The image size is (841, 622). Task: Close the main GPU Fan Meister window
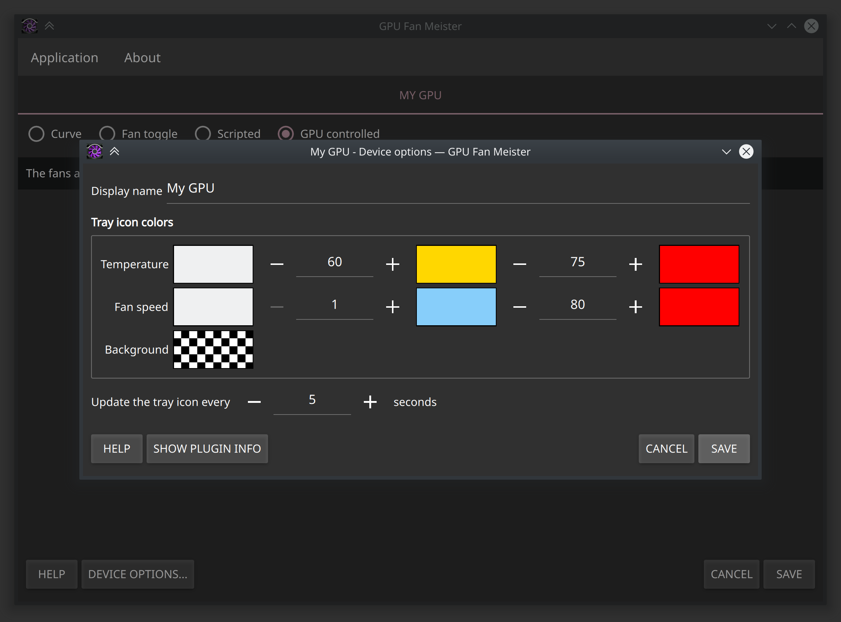click(811, 26)
